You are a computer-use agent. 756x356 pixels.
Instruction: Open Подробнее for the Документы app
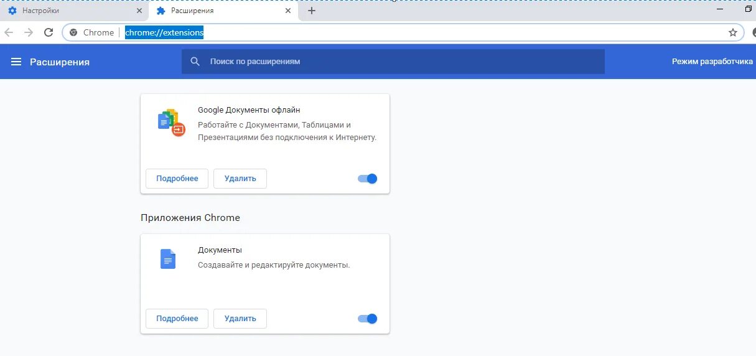(177, 319)
